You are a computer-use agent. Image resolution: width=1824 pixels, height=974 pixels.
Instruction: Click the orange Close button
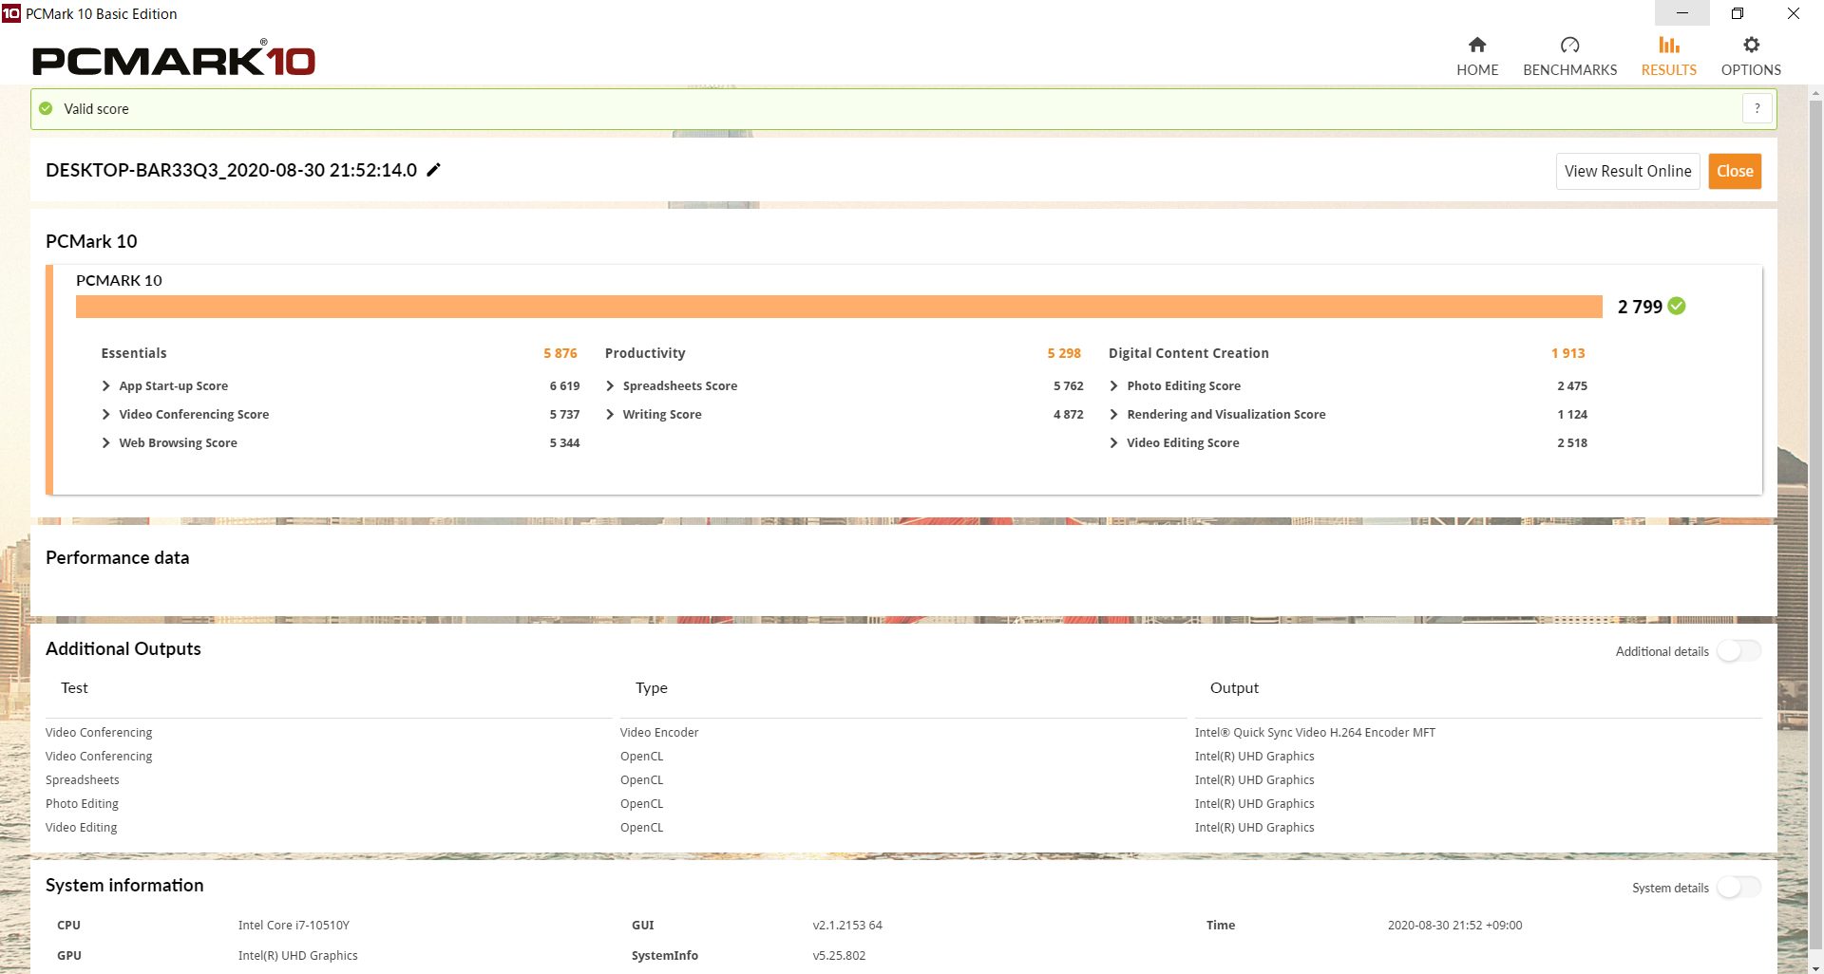point(1735,171)
